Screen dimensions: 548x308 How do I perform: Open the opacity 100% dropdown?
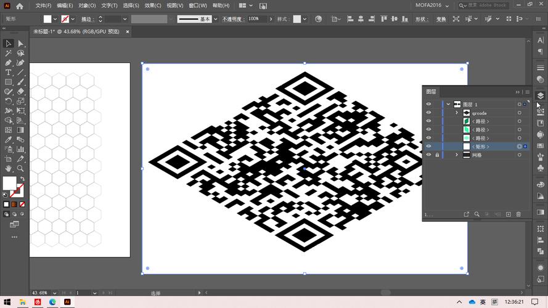click(x=270, y=19)
